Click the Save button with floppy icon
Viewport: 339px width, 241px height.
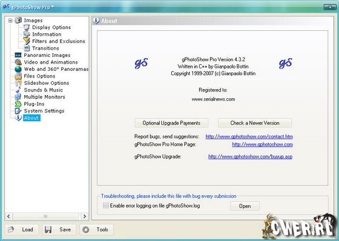coord(59,229)
